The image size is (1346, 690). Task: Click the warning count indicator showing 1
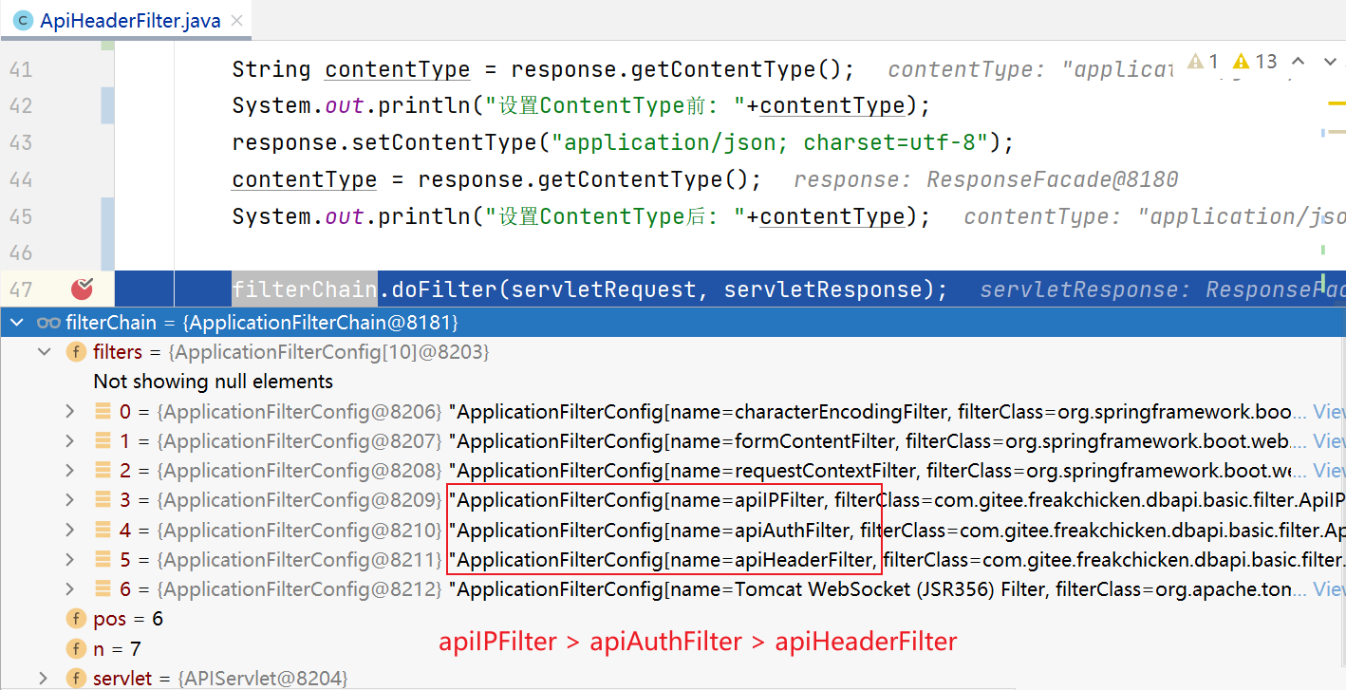[1203, 62]
